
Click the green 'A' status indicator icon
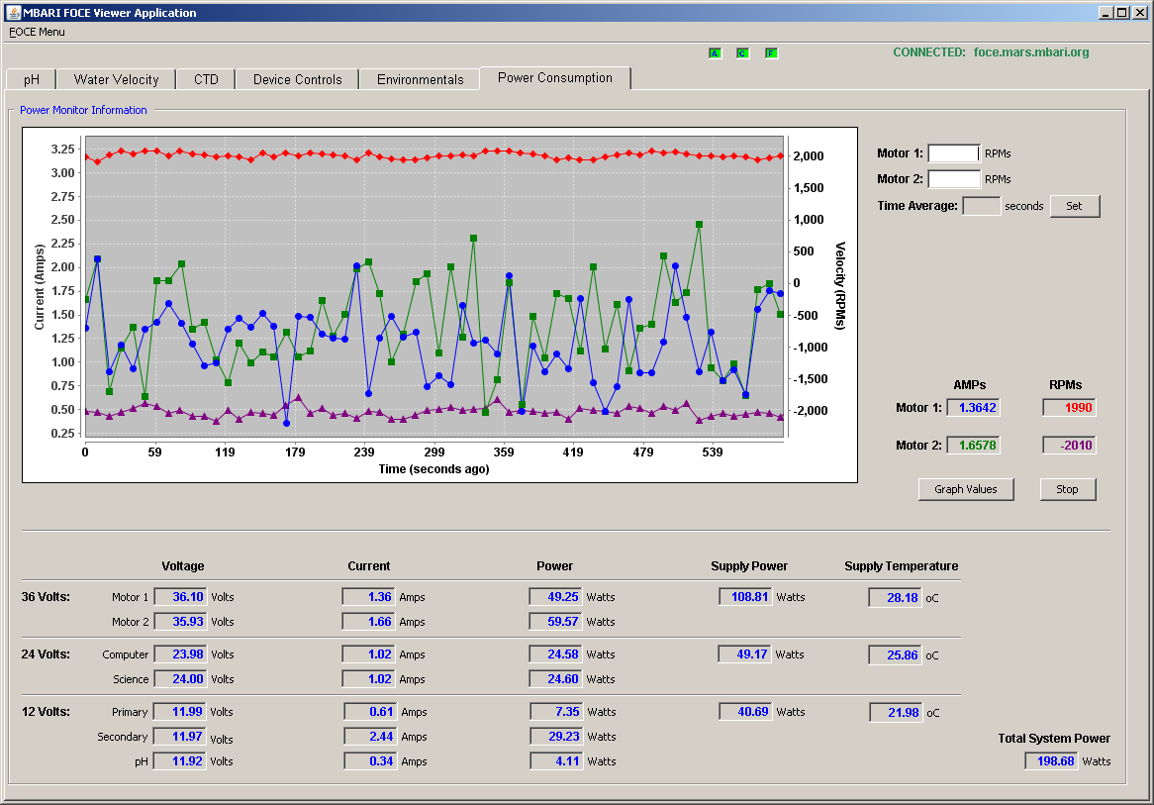pos(715,53)
